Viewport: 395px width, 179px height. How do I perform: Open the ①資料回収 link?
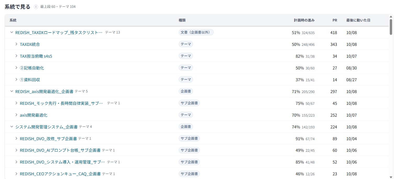pyautogui.click(x=30, y=80)
